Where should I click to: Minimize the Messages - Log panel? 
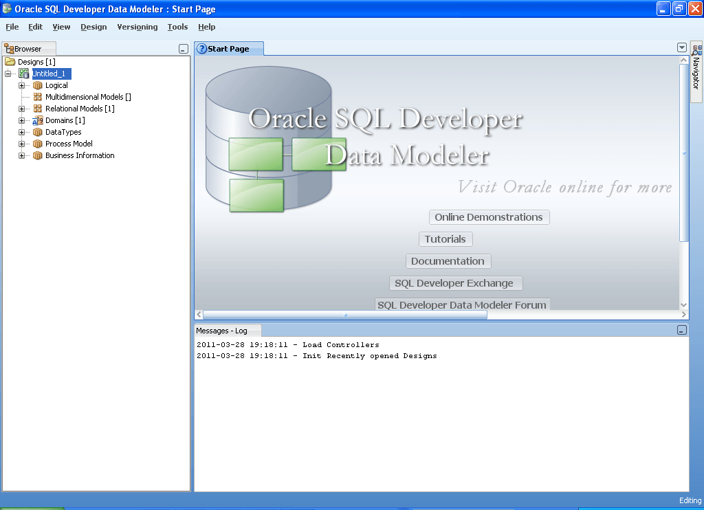(681, 331)
